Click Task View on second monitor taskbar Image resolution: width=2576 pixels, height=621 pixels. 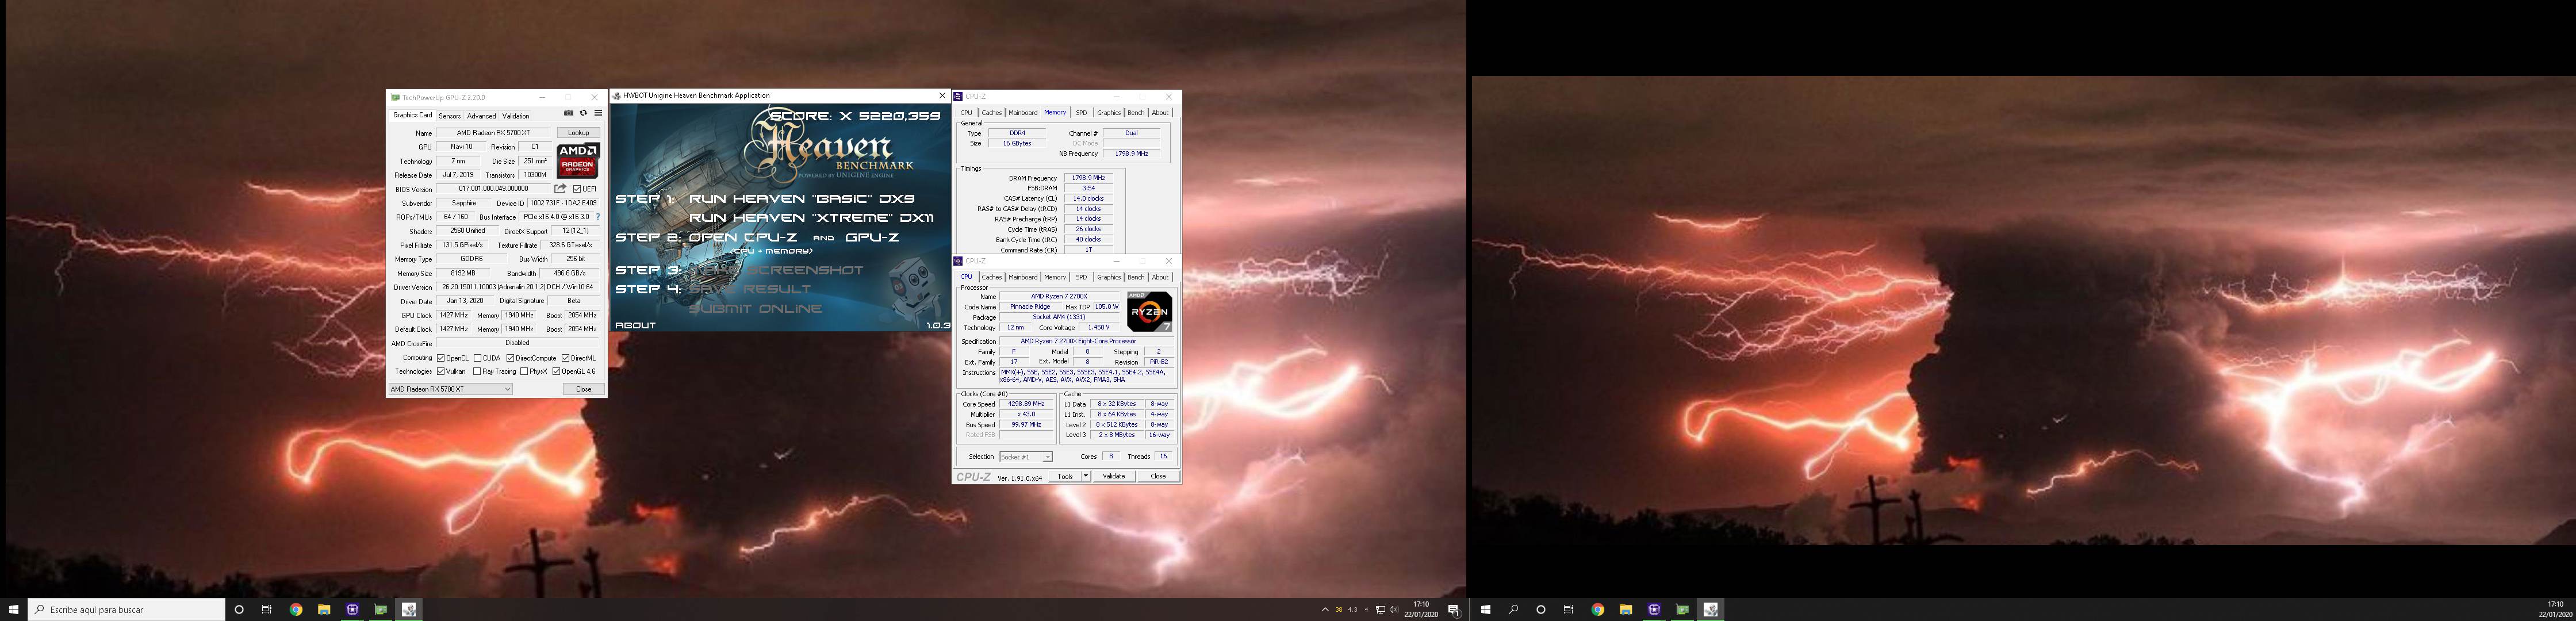point(1569,609)
